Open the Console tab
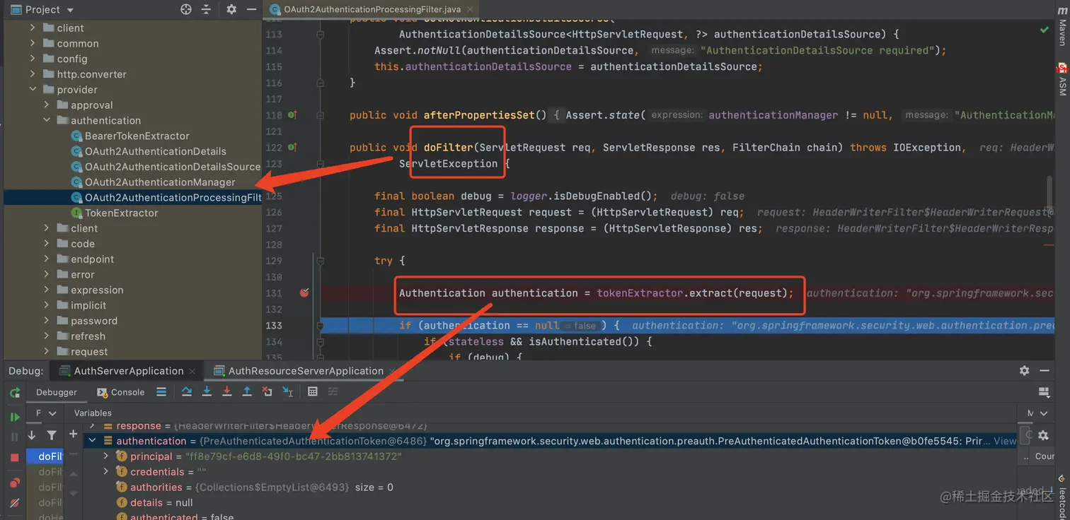 coord(120,392)
